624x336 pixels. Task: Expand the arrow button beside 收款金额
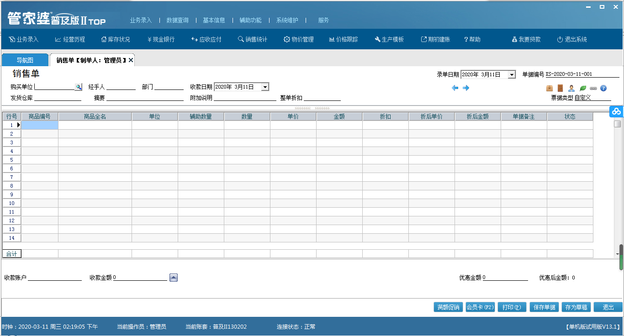point(174,278)
